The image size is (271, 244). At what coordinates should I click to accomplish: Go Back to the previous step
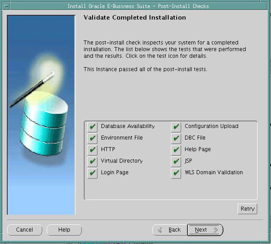[170, 230]
